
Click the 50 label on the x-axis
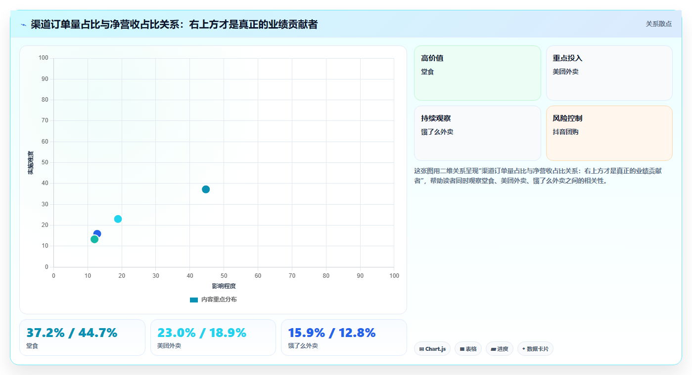coord(224,275)
